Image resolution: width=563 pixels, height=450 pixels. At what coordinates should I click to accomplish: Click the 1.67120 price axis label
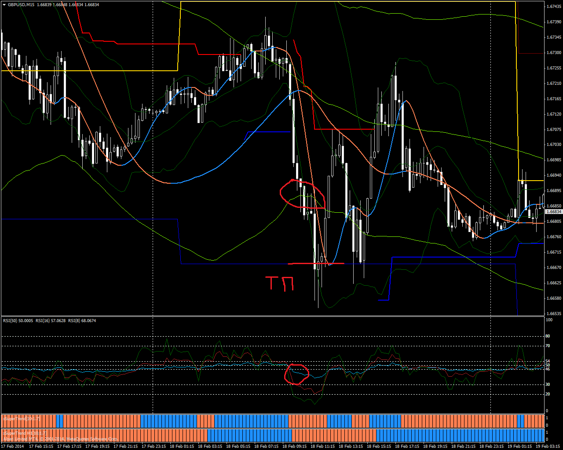coord(553,114)
